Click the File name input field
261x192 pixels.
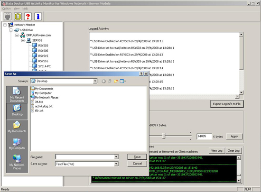tap(84, 157)
